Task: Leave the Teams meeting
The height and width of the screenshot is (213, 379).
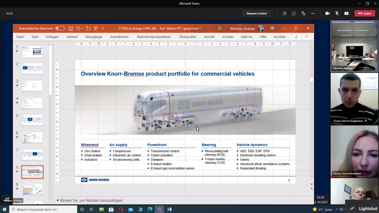Action: [365, 13]
